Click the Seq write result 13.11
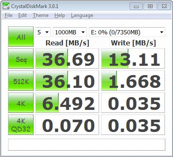The height and width of the screenshot is (157, 173). click(133, 59)
